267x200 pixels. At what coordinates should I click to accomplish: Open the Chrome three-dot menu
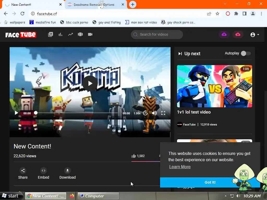point(261,14)
